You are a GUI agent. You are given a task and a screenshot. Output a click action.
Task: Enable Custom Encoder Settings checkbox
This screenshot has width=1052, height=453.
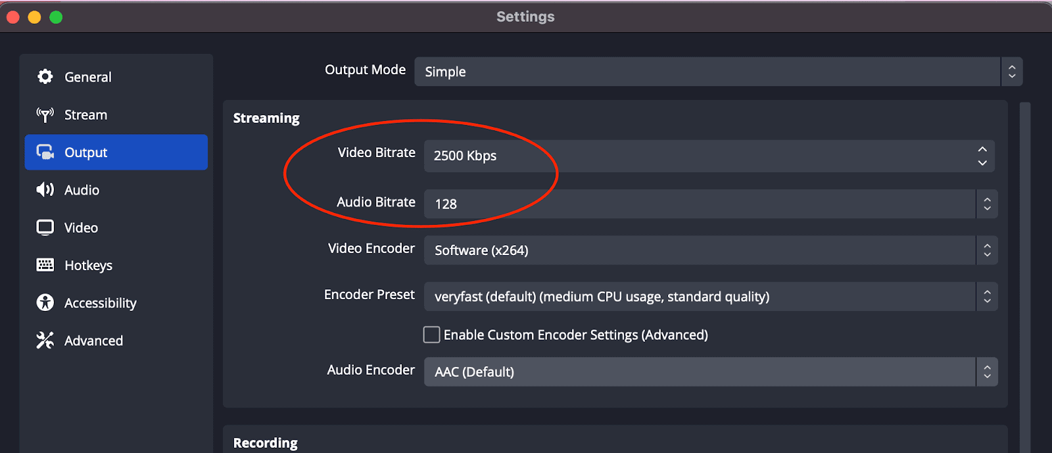coord(431,335)
